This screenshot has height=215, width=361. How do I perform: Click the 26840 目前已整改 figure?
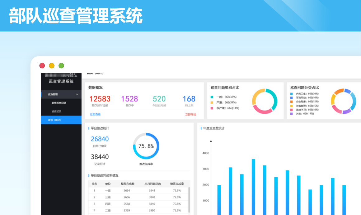click(100, 139)
